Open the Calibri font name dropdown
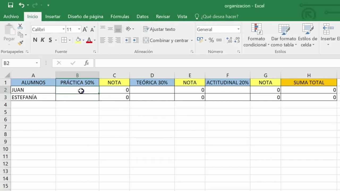The width and height of the screenshot is (340, 191). pos(63,29)
